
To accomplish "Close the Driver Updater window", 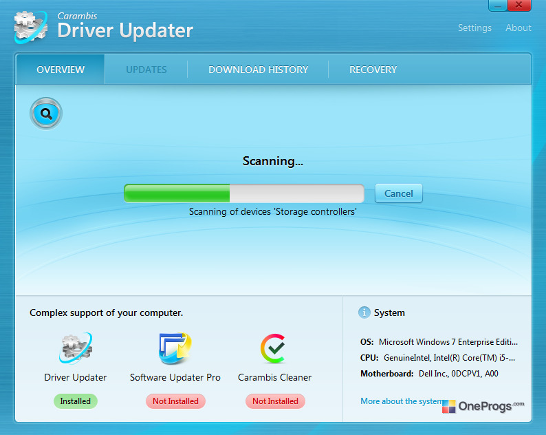I will (x=519, y=6).
